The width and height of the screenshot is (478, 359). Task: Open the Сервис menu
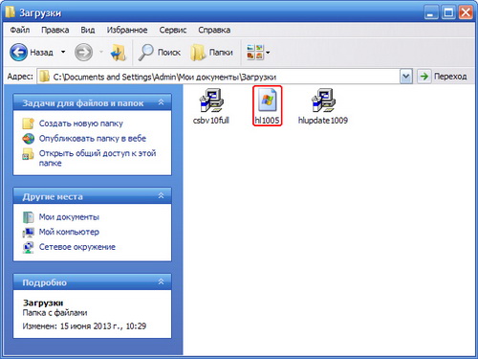173,30
